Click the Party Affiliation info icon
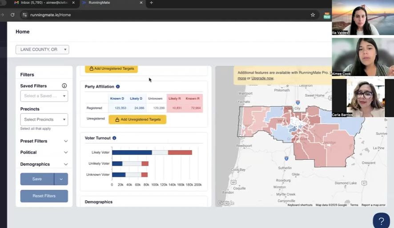This screenshot has height=228, width=394. tap(118, 86)
